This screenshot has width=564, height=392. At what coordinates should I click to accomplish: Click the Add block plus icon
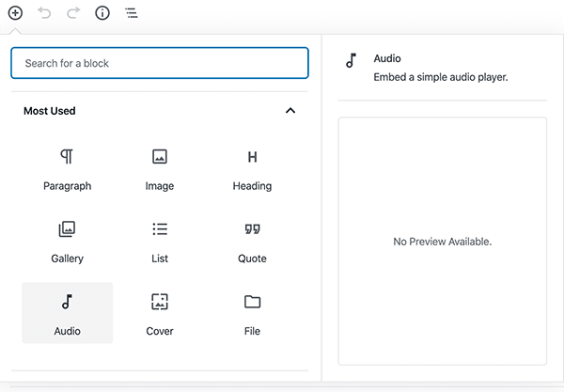[x=15, y=13]
